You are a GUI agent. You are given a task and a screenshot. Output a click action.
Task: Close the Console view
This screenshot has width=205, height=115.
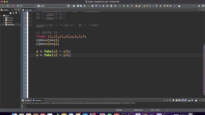coord(43,101)
